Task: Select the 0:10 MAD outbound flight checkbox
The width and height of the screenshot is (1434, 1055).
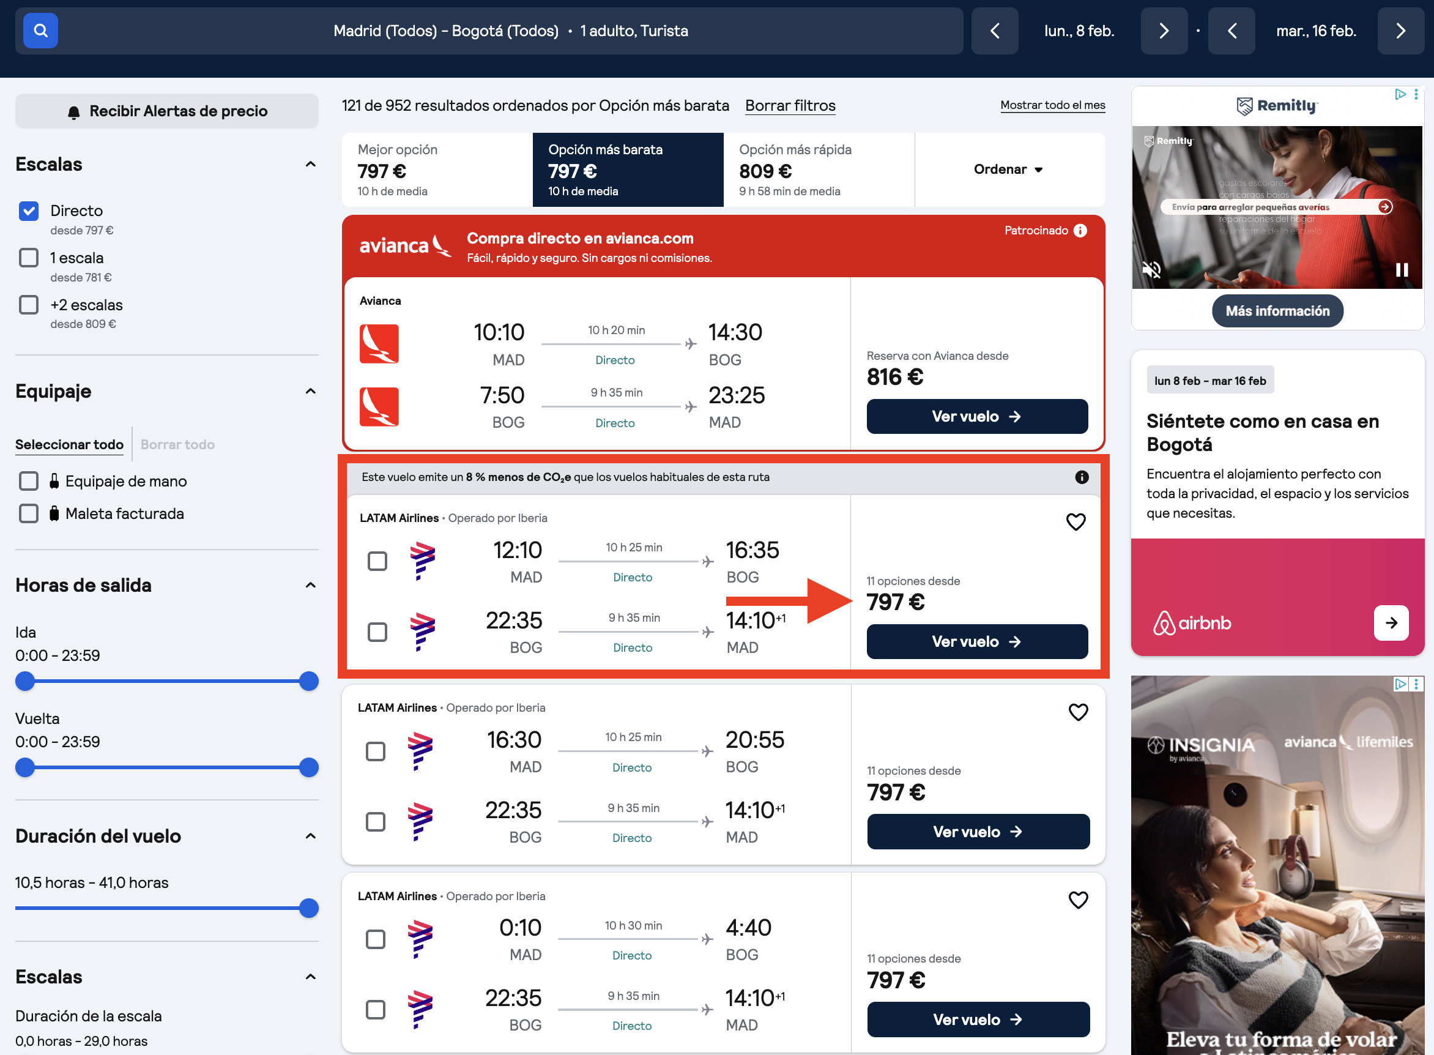Action: coord(376,939)
